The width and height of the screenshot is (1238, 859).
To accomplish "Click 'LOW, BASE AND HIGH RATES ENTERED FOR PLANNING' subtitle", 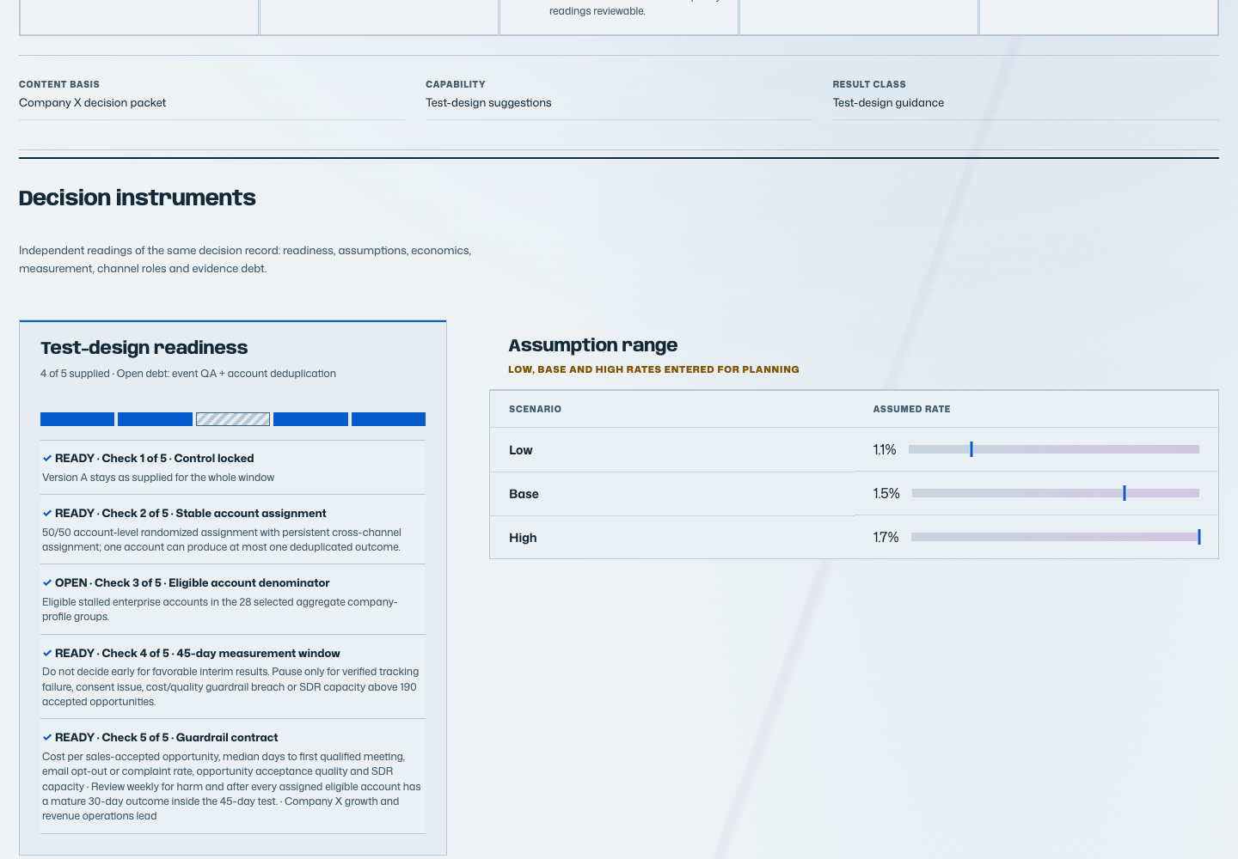I will click(654, 369).
